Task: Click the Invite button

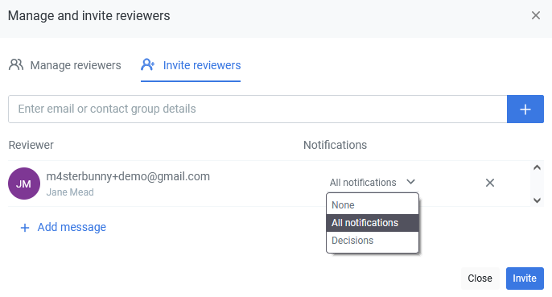Action: 525,278
